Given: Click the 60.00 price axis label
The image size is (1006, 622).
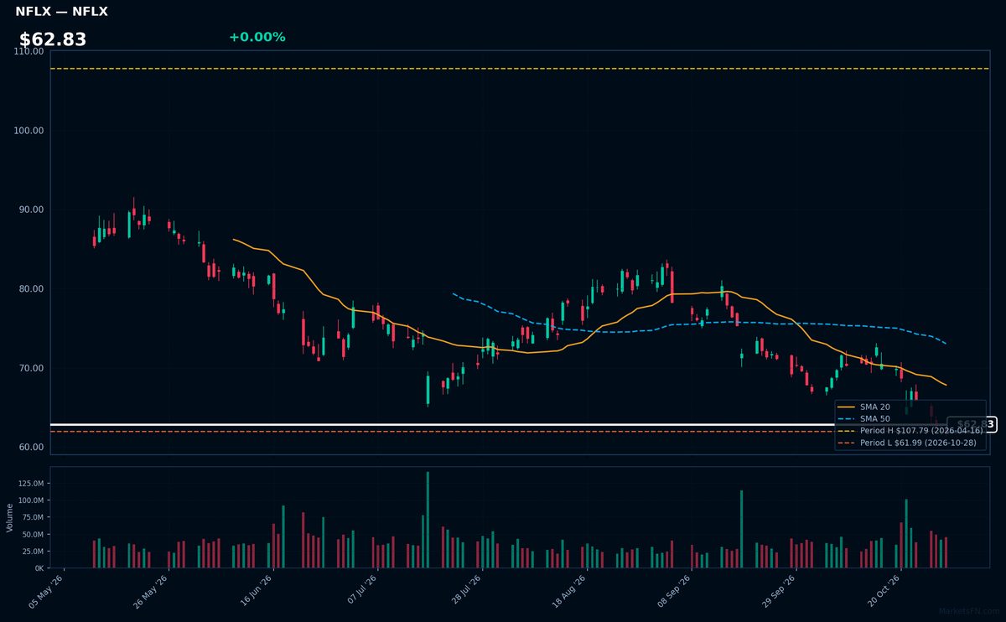Looking at the screenshot, I should pos(31,448).
